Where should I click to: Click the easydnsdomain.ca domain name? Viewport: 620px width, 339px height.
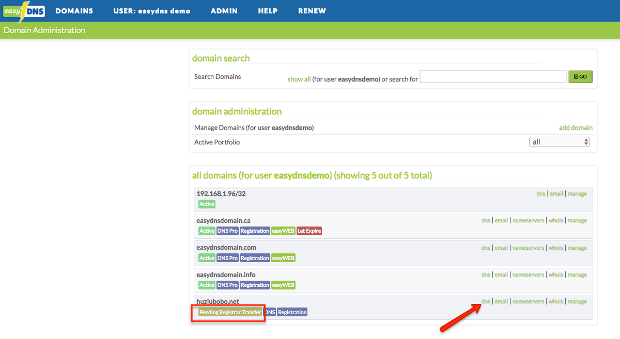(223, 220)
